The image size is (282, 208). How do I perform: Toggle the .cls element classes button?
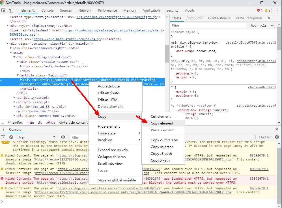click(263, 25)
